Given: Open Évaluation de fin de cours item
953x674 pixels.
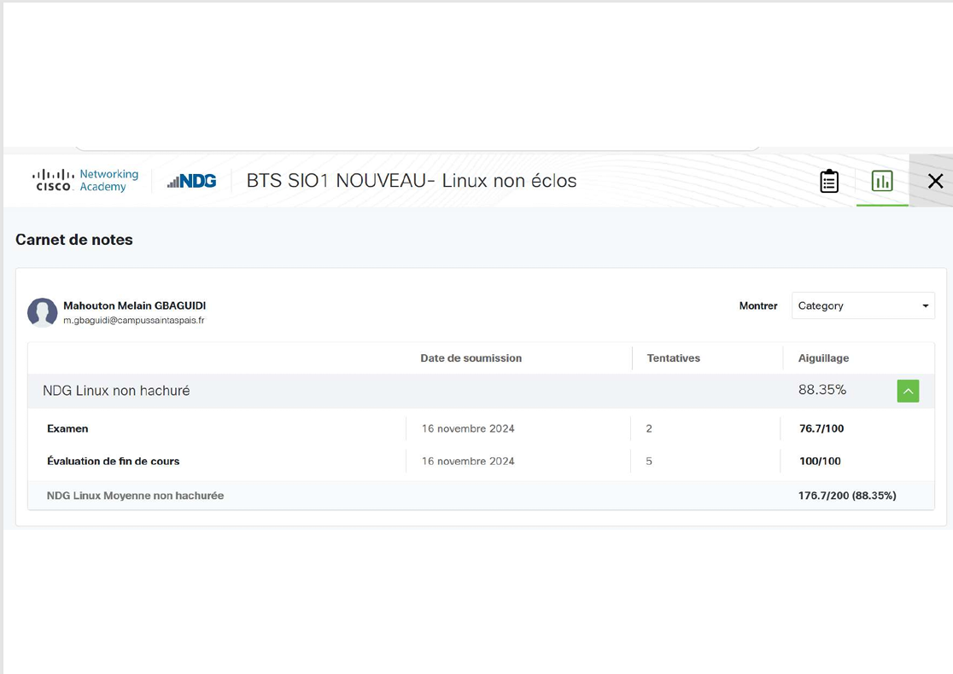Looking at the screenshot, I should point(113,461).
